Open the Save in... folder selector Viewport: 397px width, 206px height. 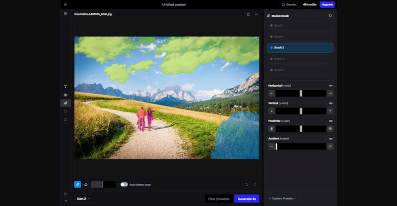click(x=290, y=4)
